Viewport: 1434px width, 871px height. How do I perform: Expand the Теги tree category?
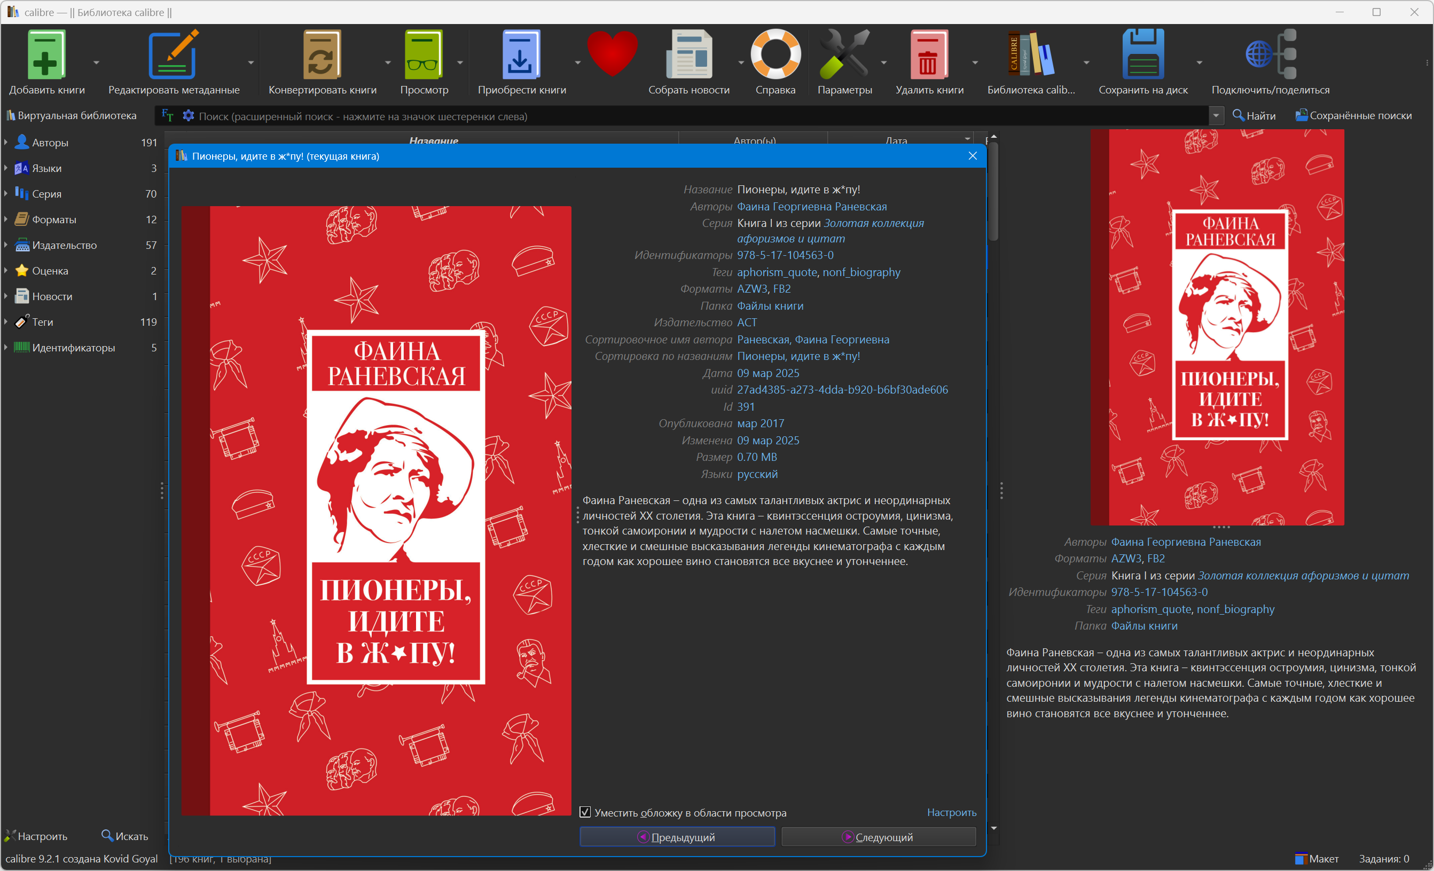[x=6, y=322]
